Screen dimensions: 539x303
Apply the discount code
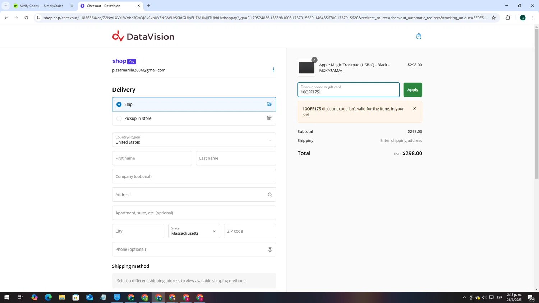point(413,90)
